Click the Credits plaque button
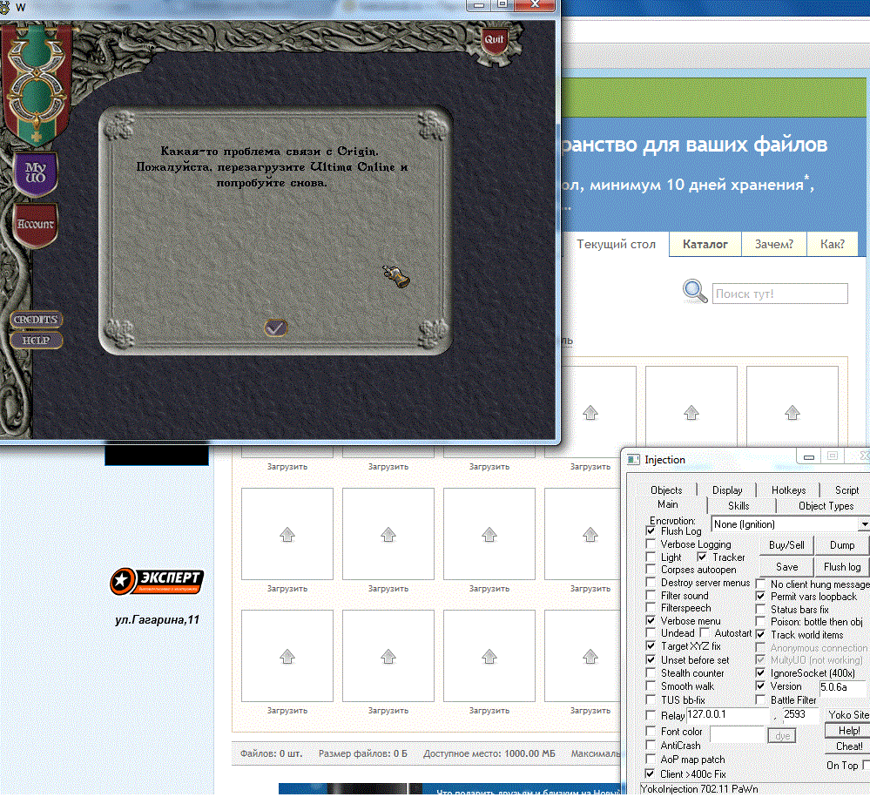Viewport: 870px width, 797px height. coord(36,320)
